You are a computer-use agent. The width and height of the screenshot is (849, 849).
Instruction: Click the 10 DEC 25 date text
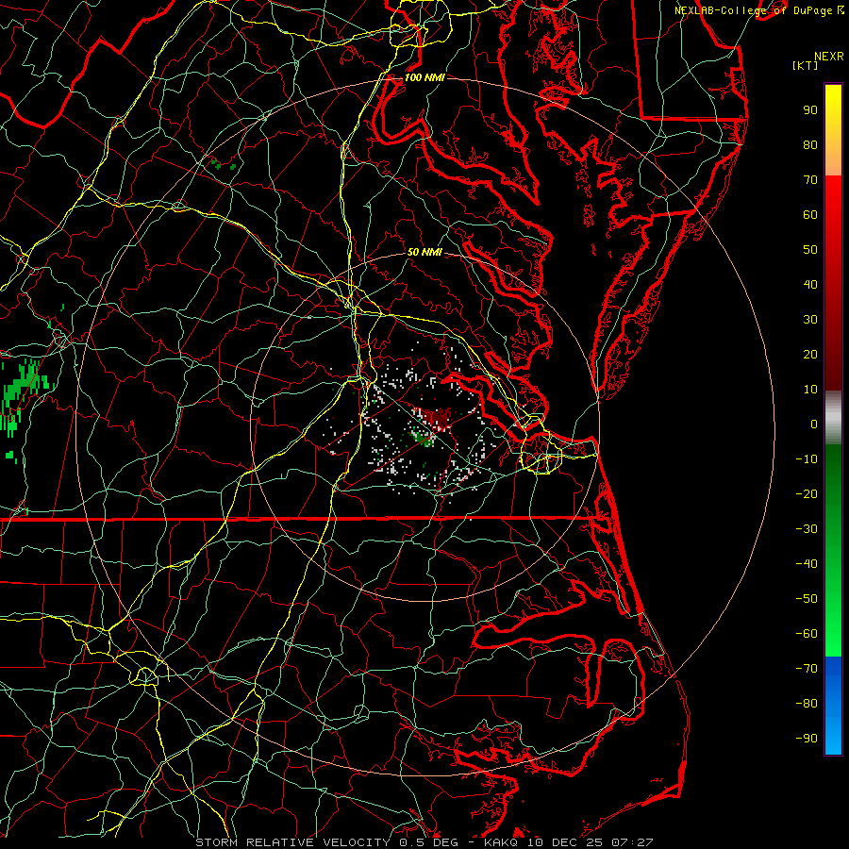tap(566, 842)
